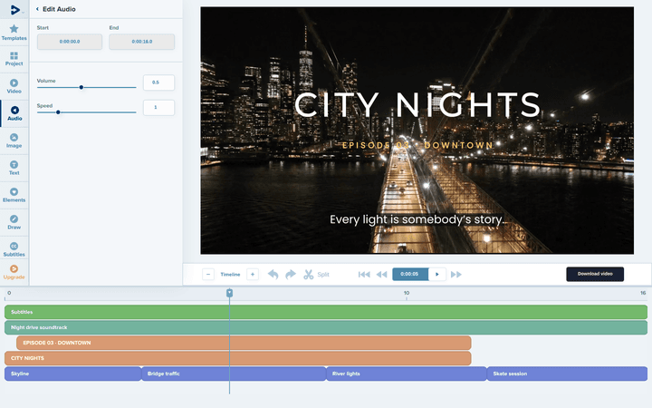Open the Video sidebar panel
The image size is (652, 408).
(x=14, y=86)
